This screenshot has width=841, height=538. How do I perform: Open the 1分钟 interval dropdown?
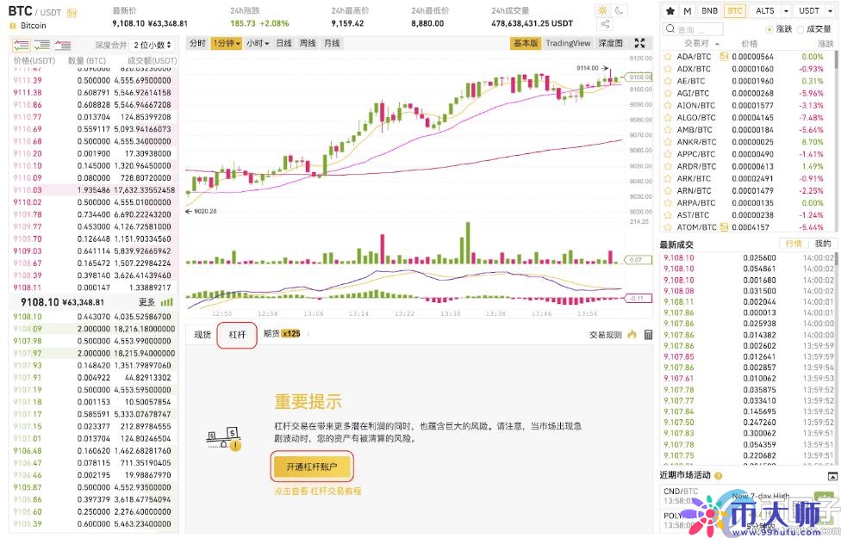pos(227,43)
